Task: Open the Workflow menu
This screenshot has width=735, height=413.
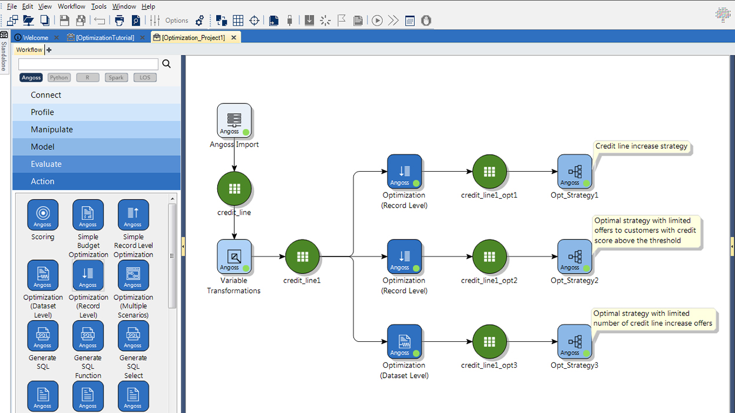Action: pos(71,6)
